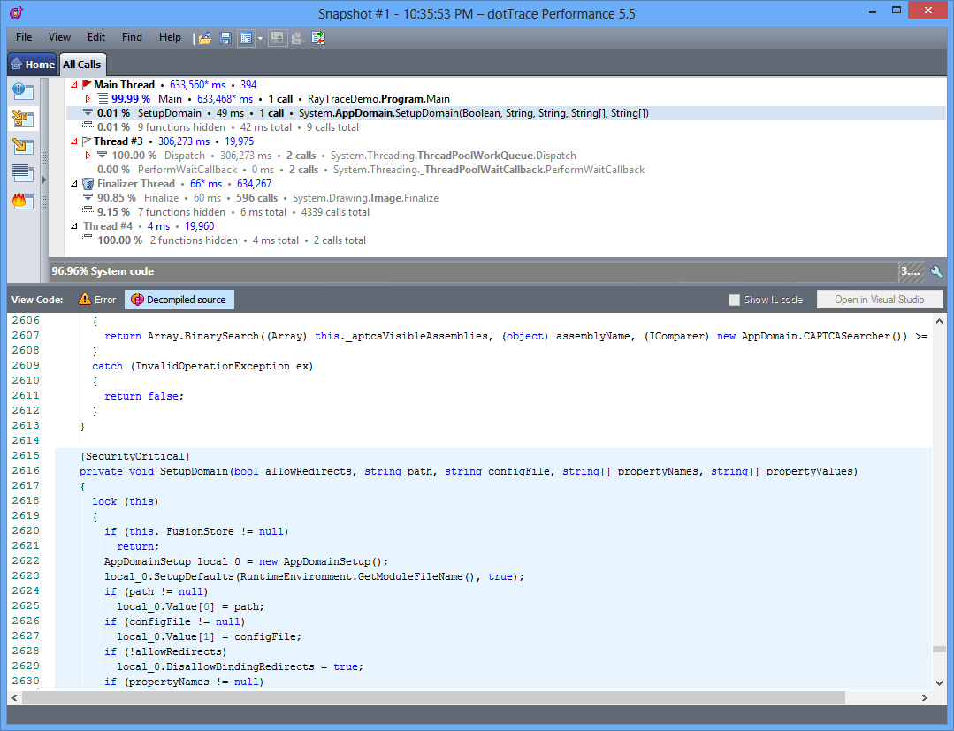
Task: Open the view layout dropdown arrow in toolbar
Action: coord(260,38)
